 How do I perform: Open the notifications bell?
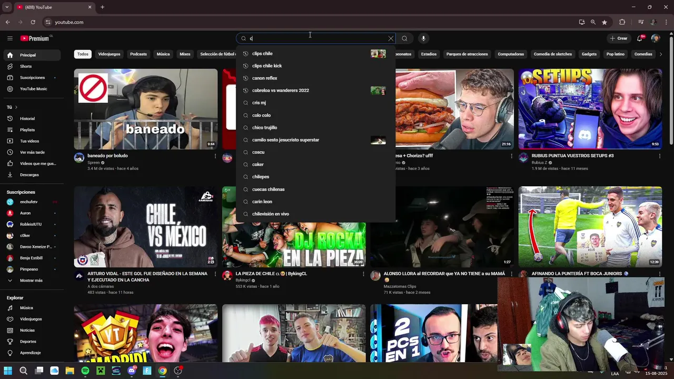640,38
